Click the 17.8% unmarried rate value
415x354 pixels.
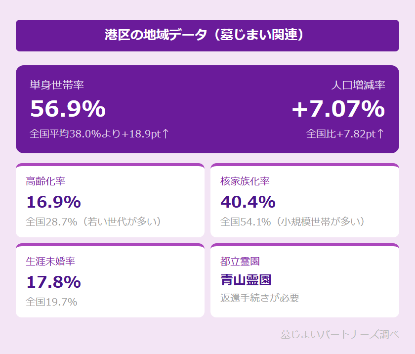pyautogui.click(x=53, y=282)
